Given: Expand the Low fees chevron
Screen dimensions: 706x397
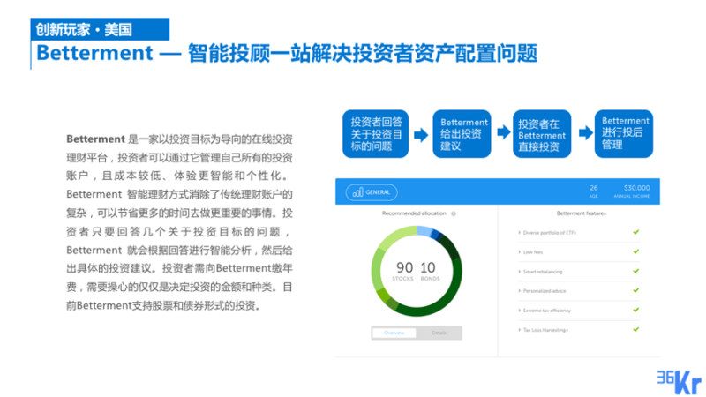Looking at the screenshot, I should [x=519, y=252].
